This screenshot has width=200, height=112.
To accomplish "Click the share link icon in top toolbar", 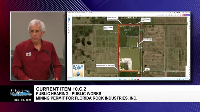I will pyautogui.click(x=178, y=15).
